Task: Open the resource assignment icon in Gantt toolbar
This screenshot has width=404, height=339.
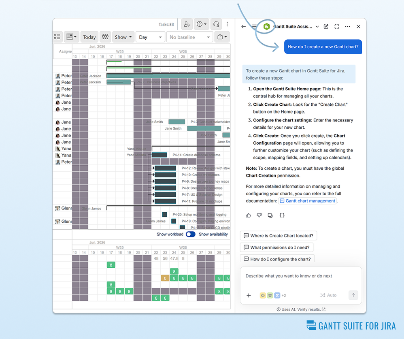Action: (187, 24)
